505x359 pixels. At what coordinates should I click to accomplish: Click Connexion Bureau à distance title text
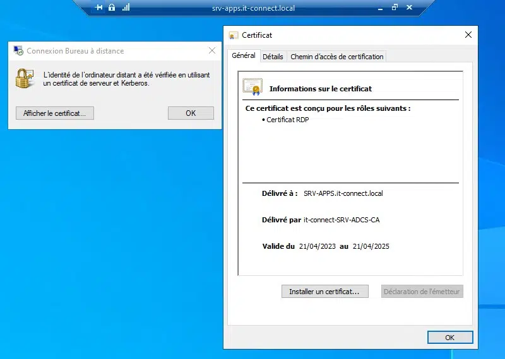[75, 51]
